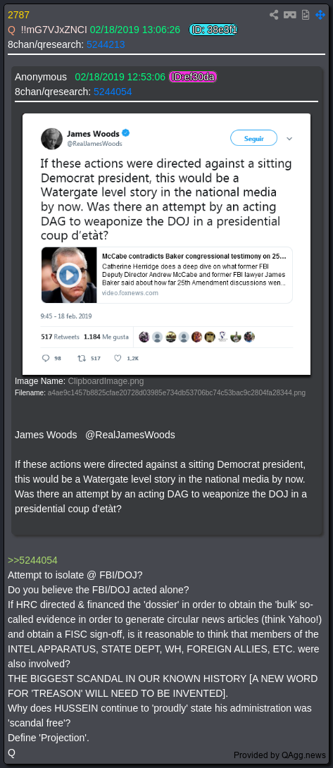Viewport: 333px width, 768px height.
Task: Click the magenta ID:ef30da badge
Action: pos(193,77)
